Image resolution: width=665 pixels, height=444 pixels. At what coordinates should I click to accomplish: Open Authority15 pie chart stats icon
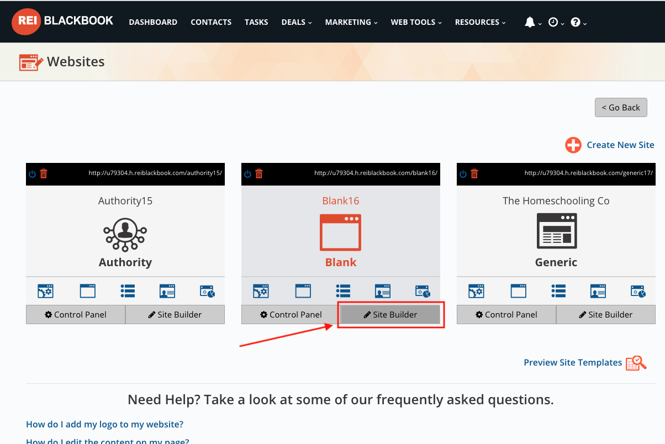[x=207, y=291]
